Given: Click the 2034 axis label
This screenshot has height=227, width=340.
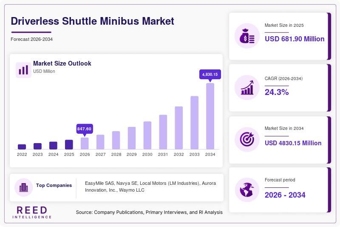Looking at the screenshot, I should coord(210,155).
